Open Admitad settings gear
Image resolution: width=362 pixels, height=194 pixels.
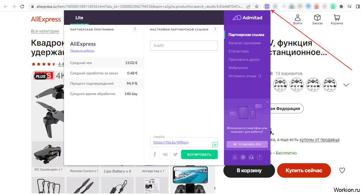click(x=243, y=157)
